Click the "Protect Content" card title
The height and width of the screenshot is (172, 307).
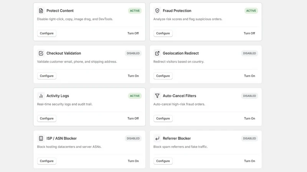60,11
